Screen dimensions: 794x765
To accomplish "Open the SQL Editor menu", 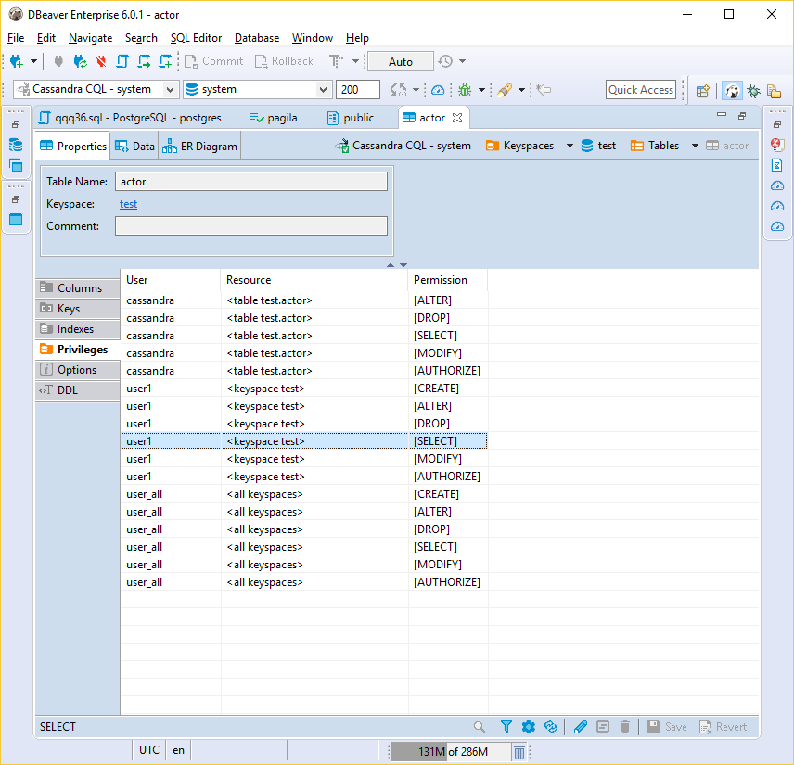I will point(196,38).
